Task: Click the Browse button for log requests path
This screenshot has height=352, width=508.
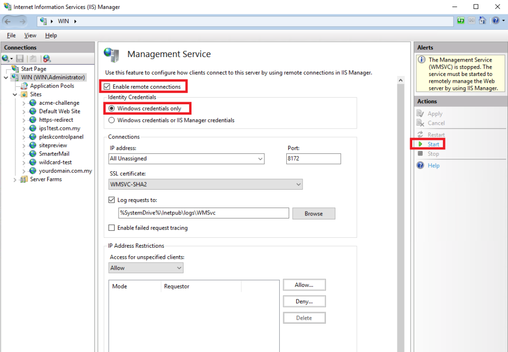Action: click(x=314, y=213)
